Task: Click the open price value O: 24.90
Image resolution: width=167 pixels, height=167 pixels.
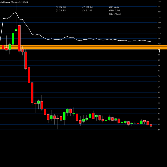Action: pyautogui.click(x=61, y=7)
